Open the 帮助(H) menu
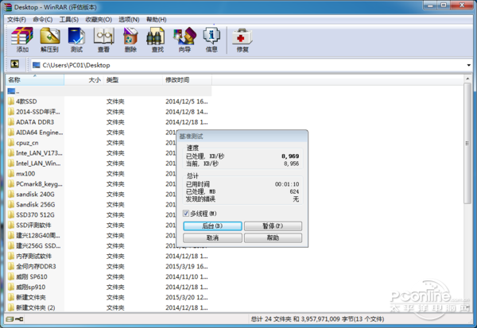 coord(156,19)
